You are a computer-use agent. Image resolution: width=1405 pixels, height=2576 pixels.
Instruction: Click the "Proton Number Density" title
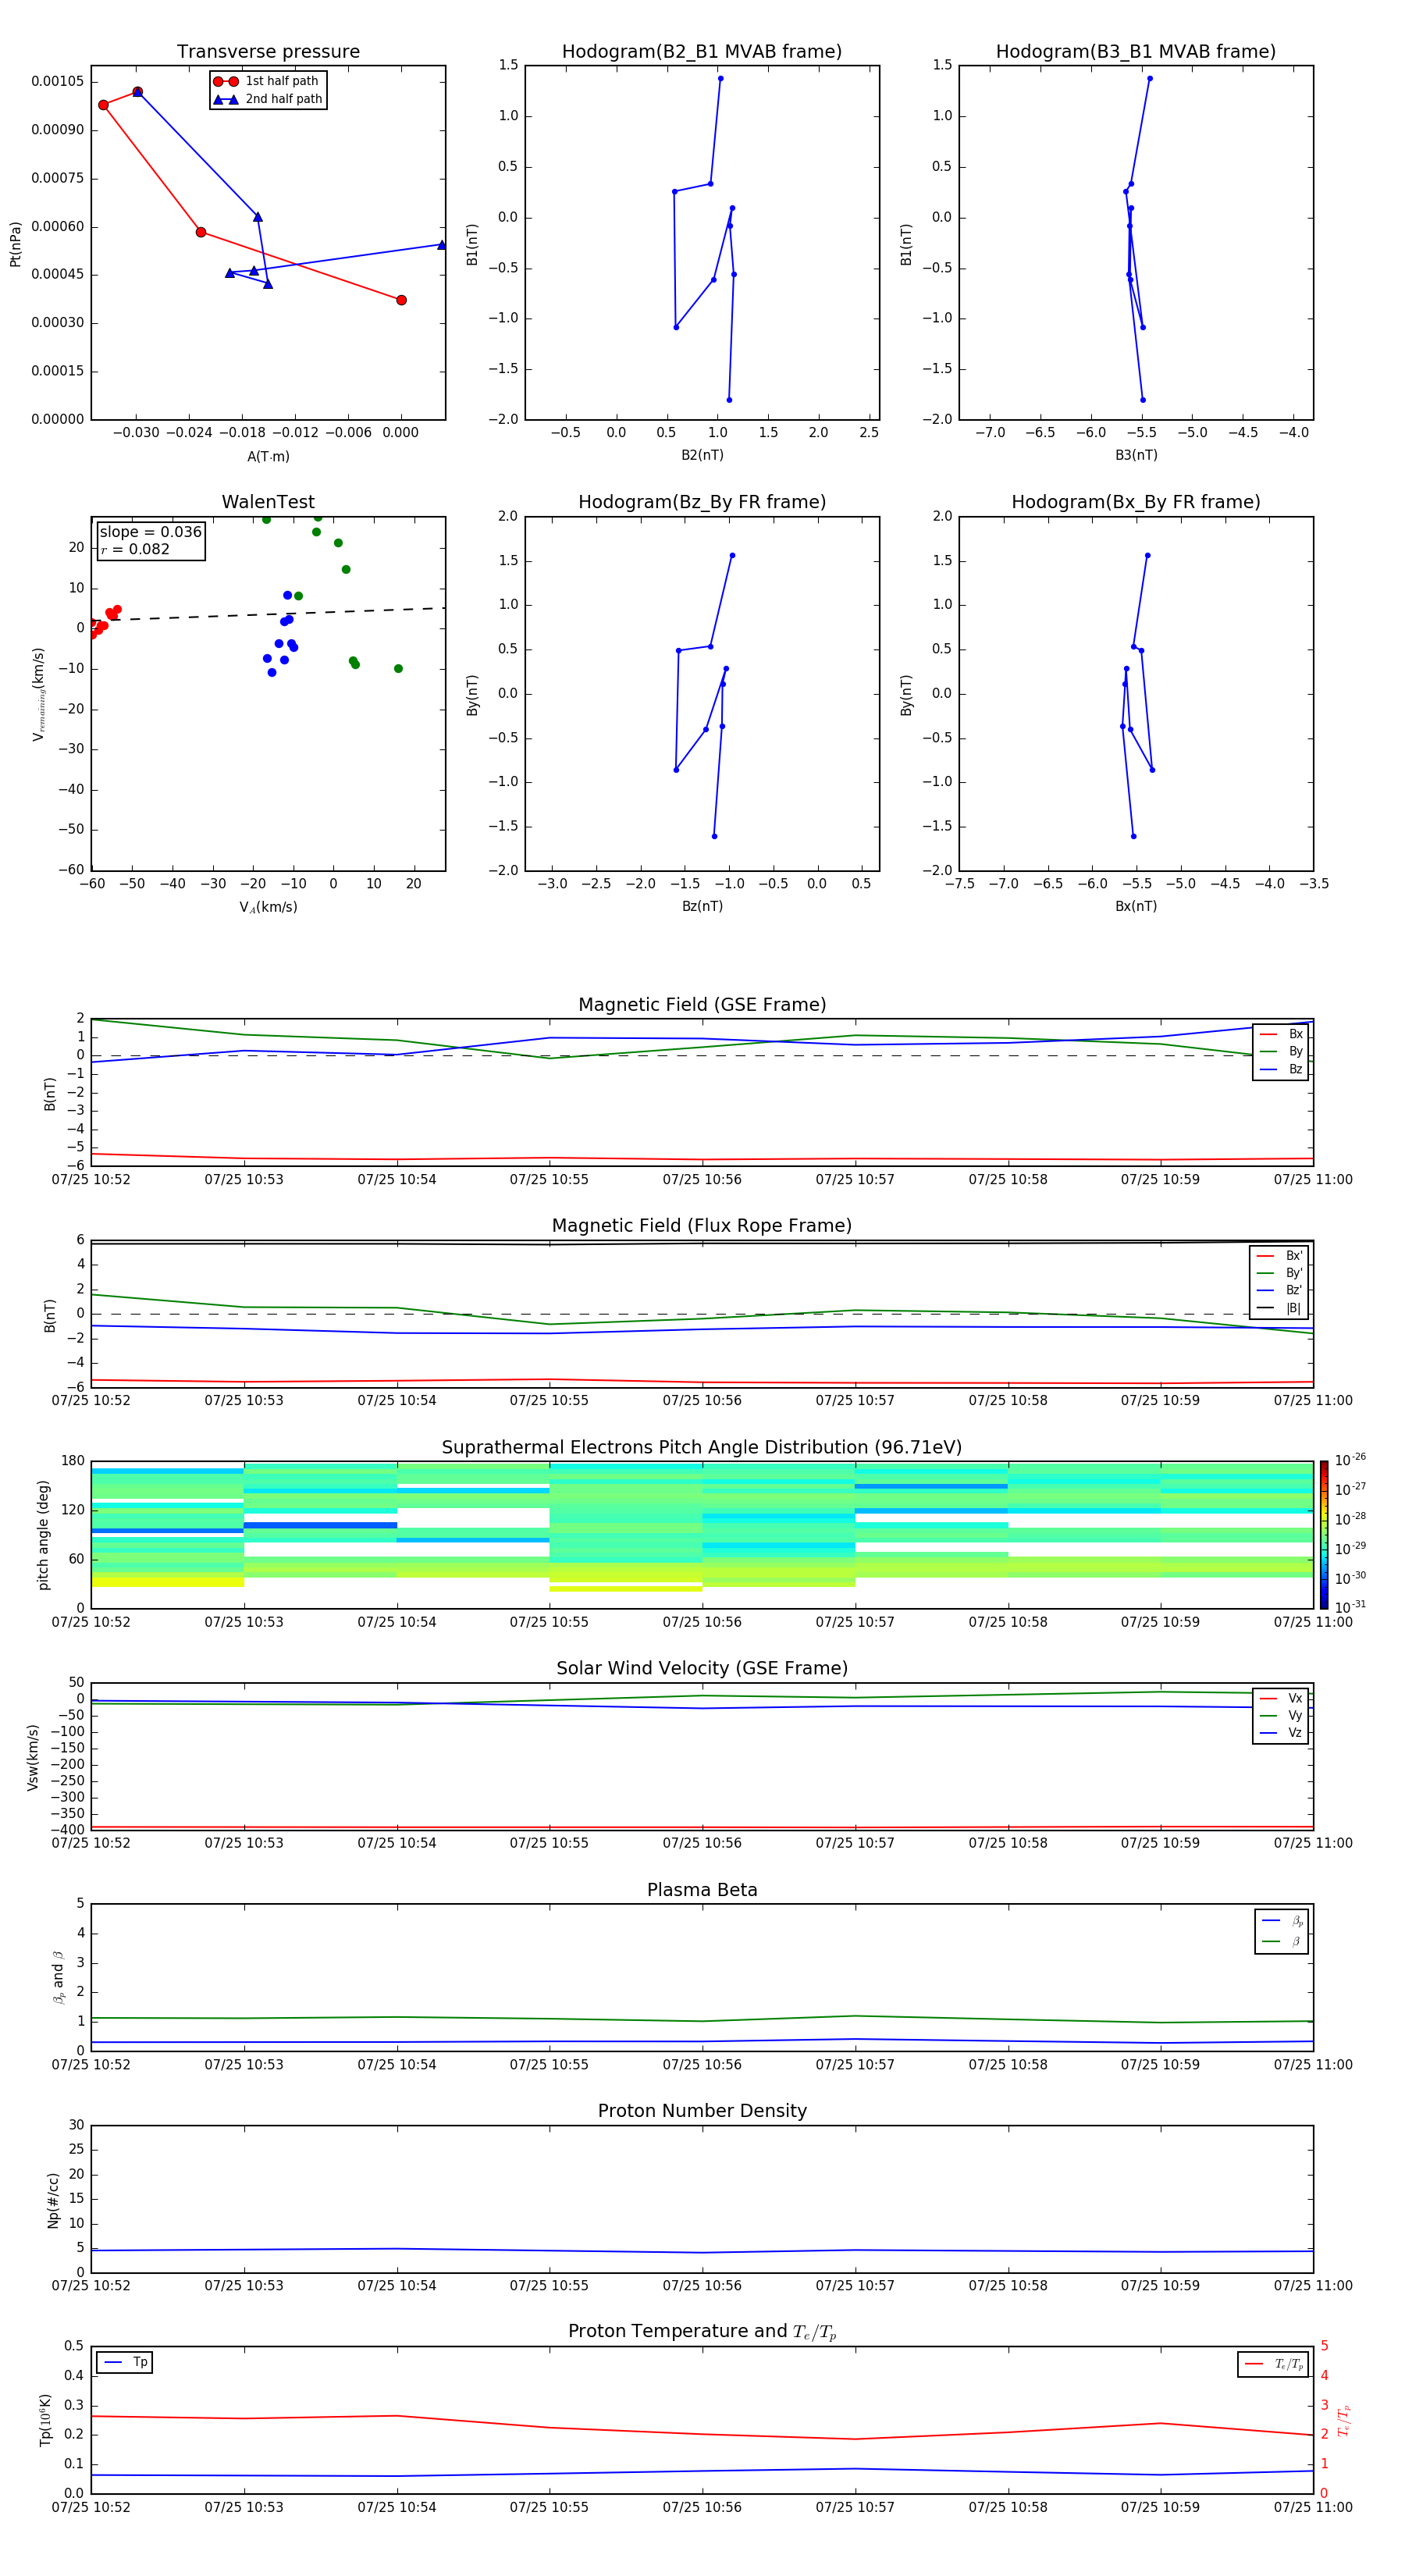pos(702,2111)
